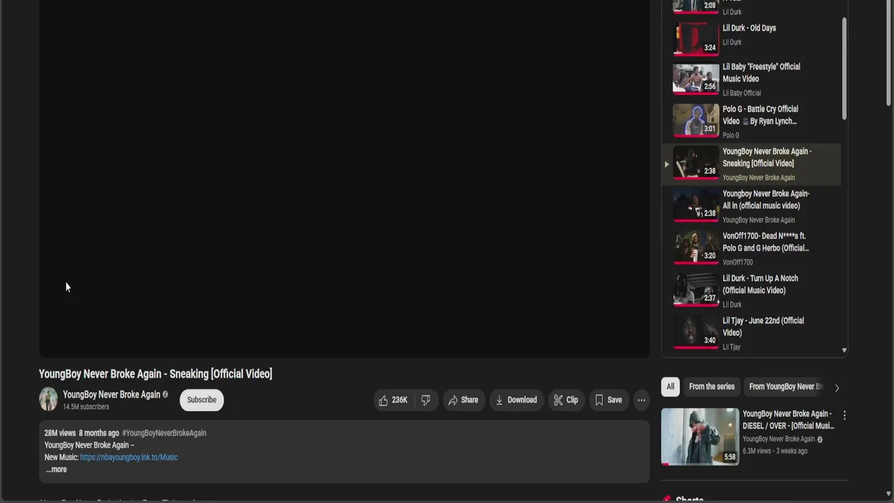Image resolution: width=894 pixels, height=503 pixels.
Task: Open YoungBoy Never Broke Again channel name
Action: point(112,395)
